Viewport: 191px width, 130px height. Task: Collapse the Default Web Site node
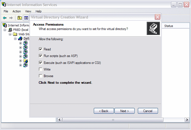tap(15, 39)
